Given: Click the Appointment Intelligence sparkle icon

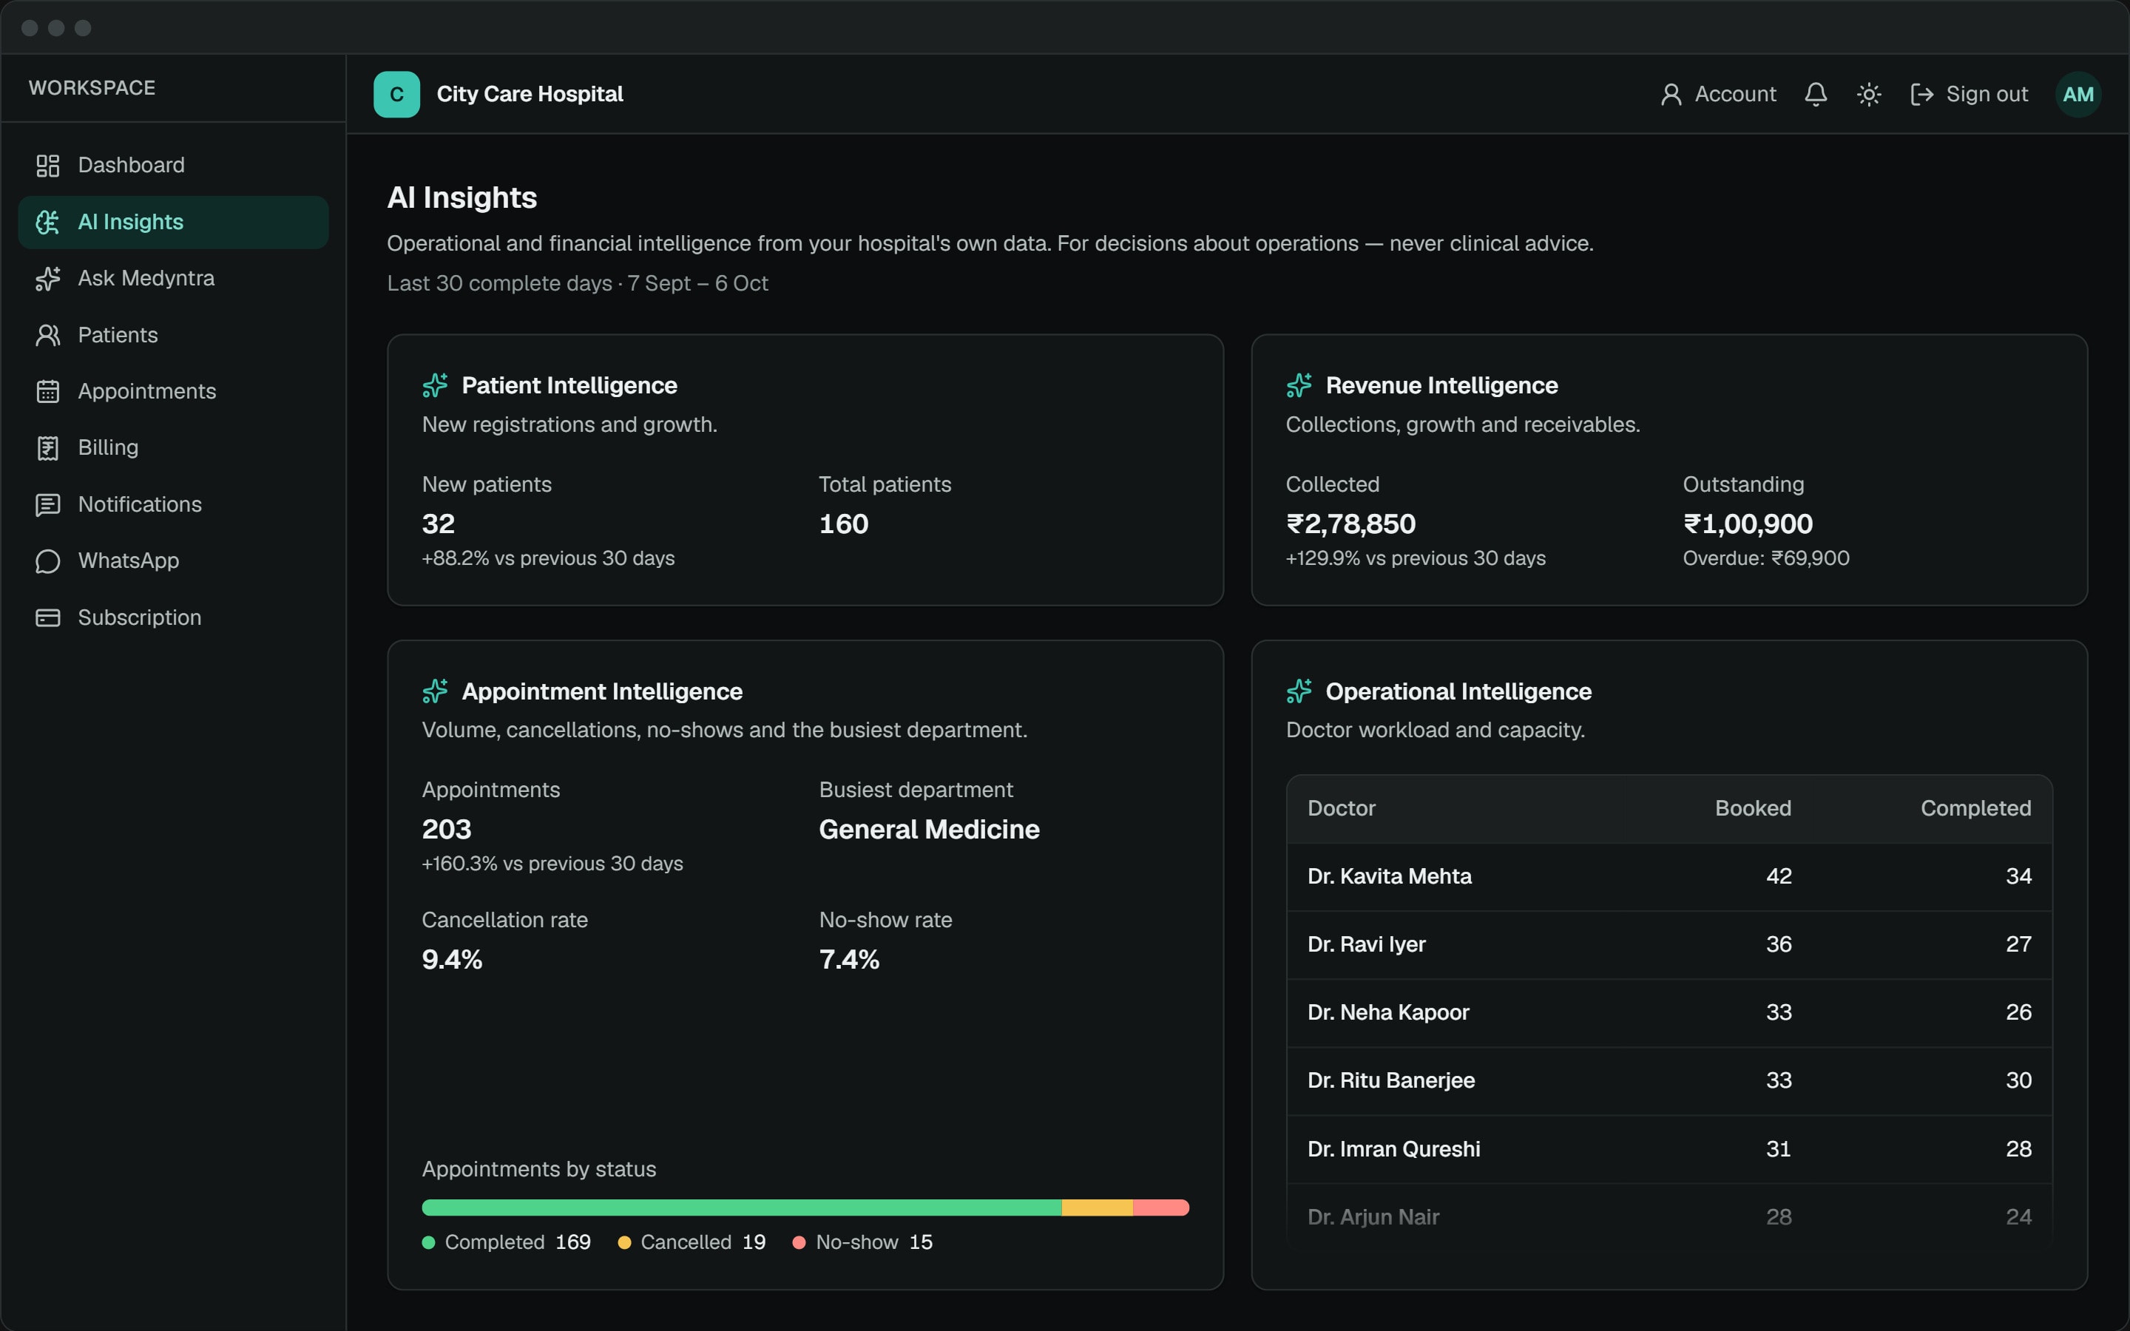Looking at the screenshot, I should (435, 691).
